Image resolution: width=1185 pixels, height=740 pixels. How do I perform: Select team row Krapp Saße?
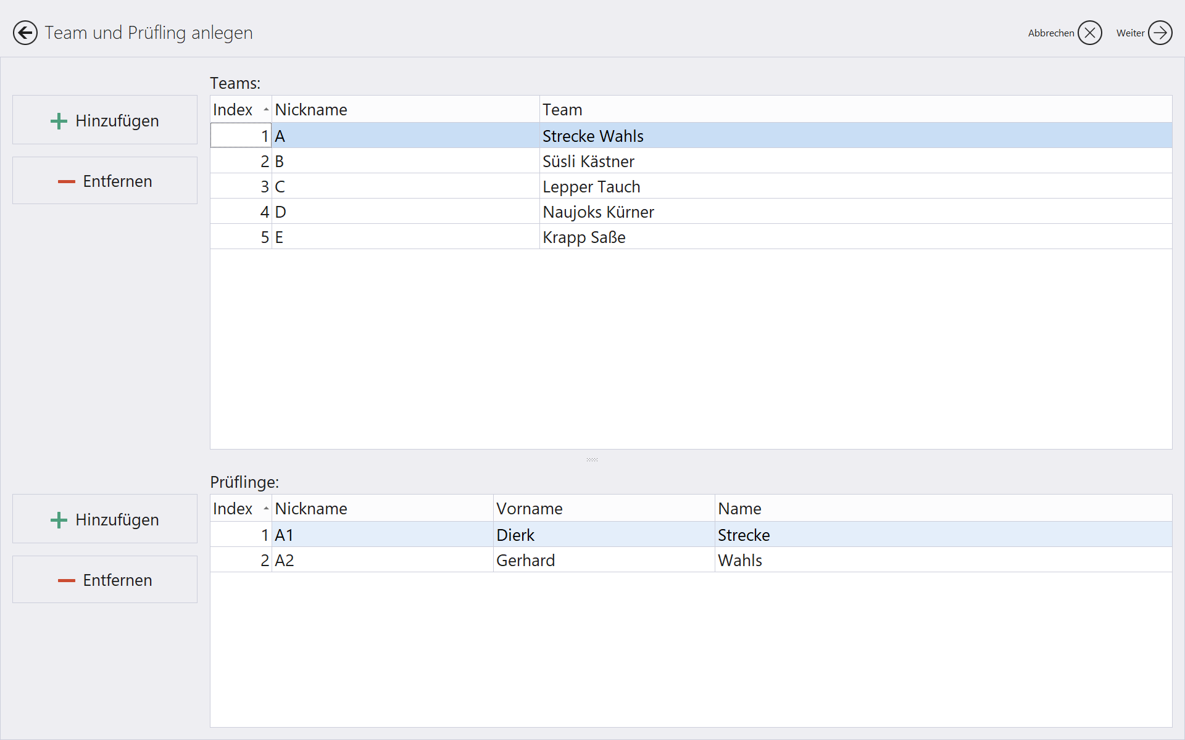click(x=583, y=237)
